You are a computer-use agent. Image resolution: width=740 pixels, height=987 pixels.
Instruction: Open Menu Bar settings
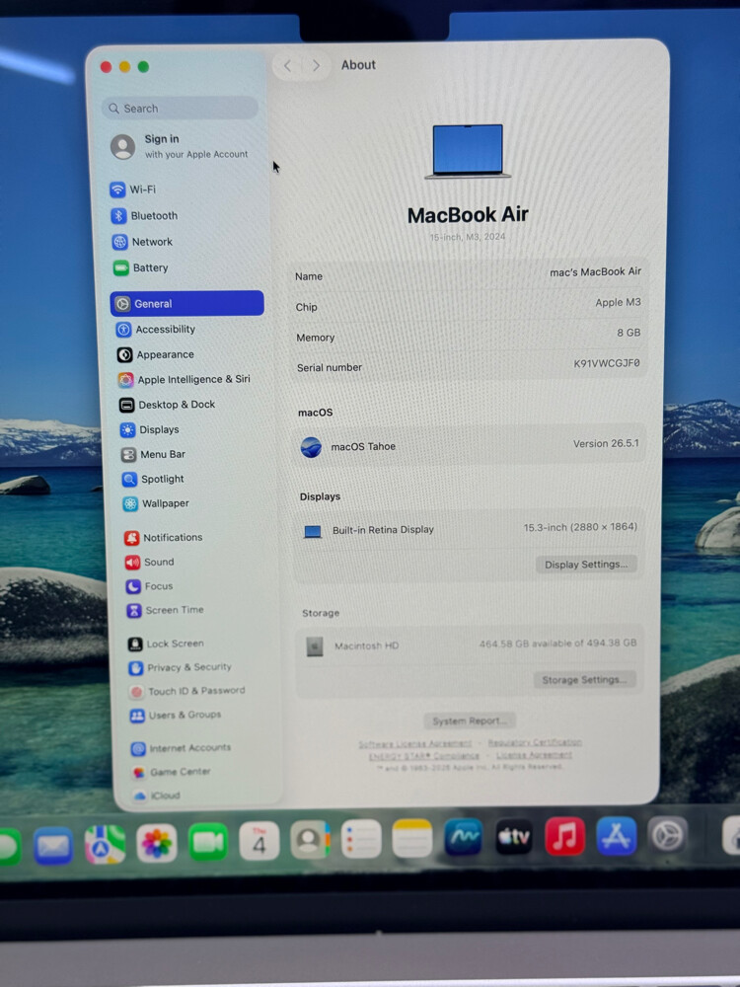154,454
